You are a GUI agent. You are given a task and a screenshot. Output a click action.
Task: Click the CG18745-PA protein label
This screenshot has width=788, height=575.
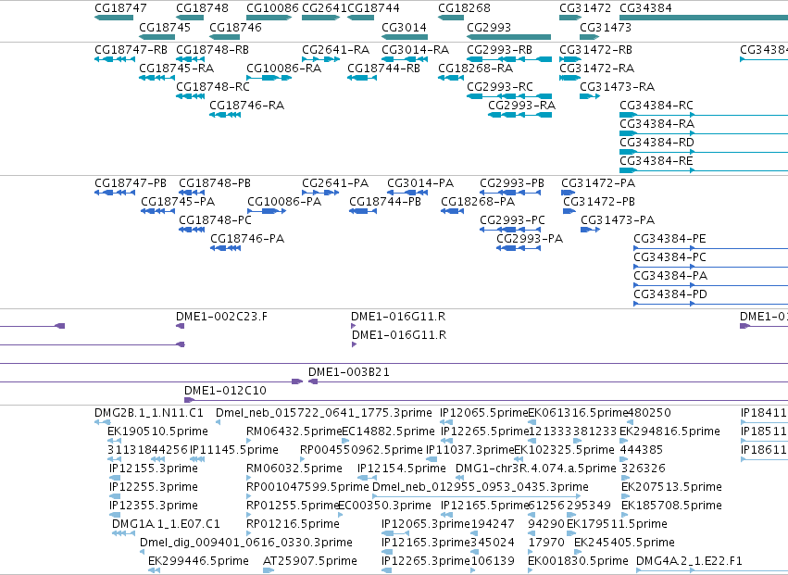point(178,202)
